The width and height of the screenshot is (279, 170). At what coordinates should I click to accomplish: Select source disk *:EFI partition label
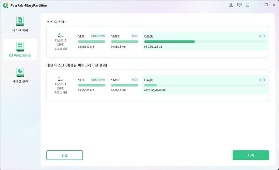pos(81,36)
